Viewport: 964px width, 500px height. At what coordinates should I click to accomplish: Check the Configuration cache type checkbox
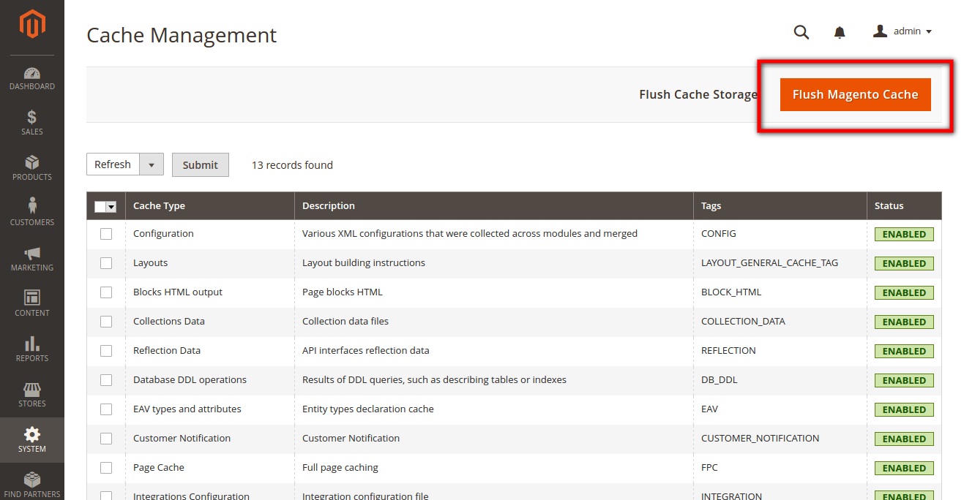click(x=106, y=234)
